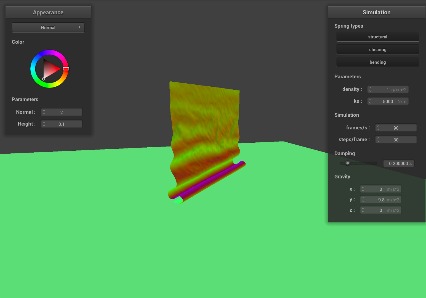Click the Gravity x stepper arrows

[363, 189]
